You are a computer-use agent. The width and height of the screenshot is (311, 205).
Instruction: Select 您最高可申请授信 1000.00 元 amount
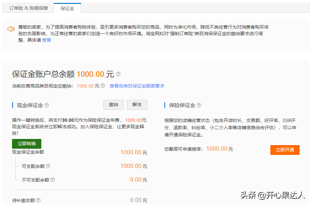[x=220, y=149]
